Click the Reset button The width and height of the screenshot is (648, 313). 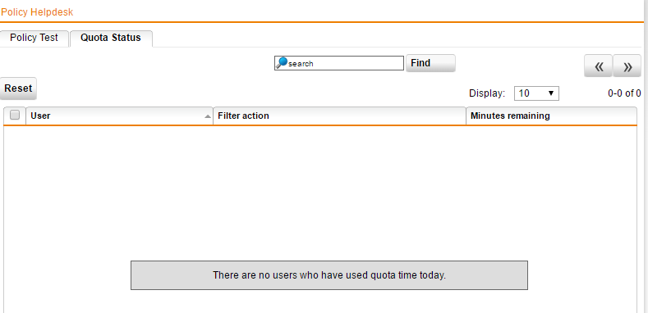tap(18, 88)
